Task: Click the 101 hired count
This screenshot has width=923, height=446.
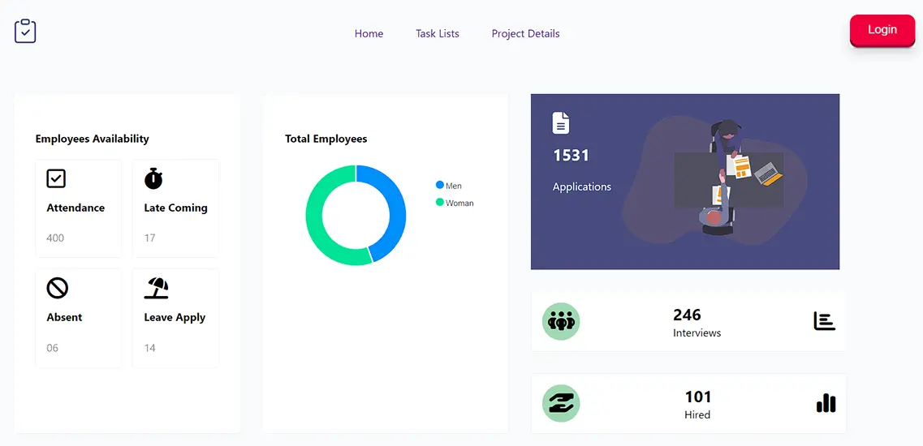Action: 698,397
